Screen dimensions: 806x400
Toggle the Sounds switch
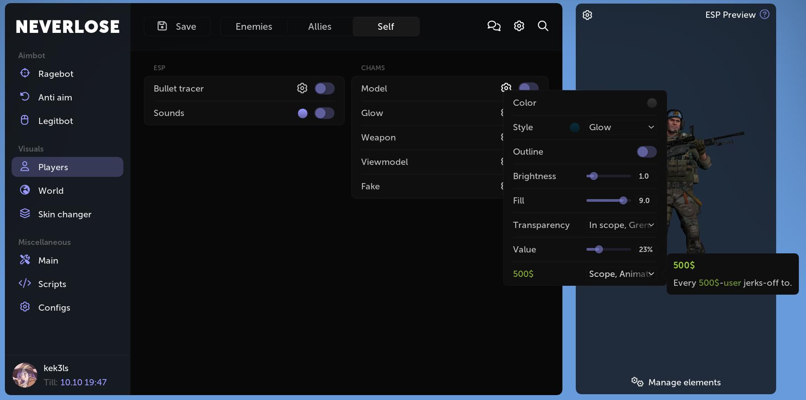[324, 113]
